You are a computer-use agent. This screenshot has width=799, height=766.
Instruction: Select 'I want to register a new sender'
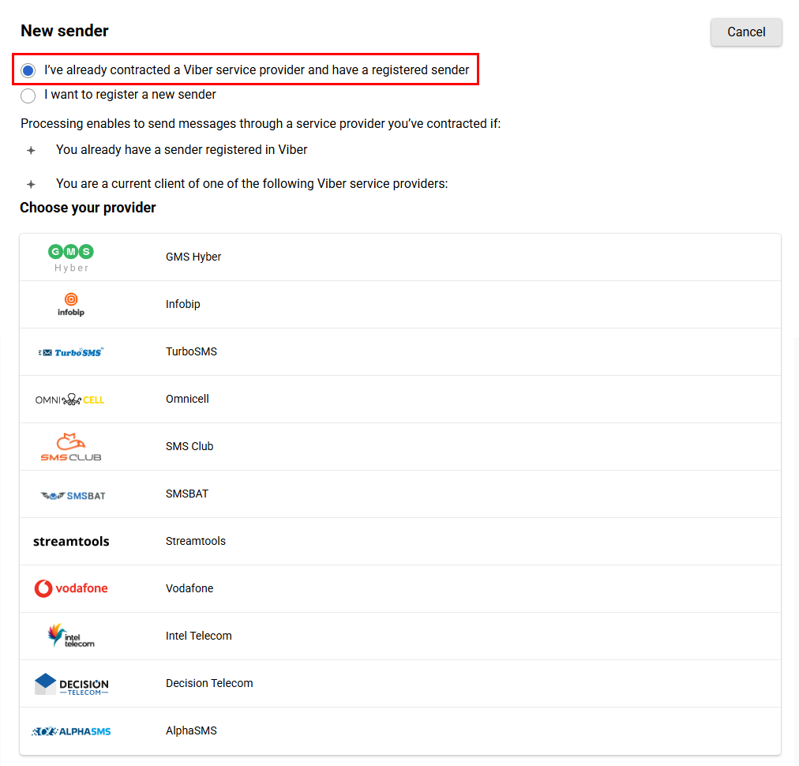point(28,96)
